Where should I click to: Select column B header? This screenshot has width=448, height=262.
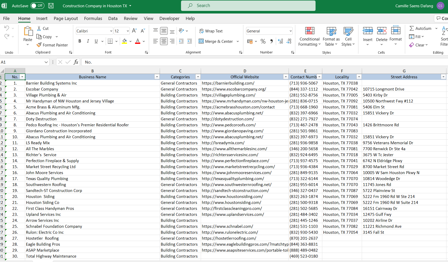point(92,71)
